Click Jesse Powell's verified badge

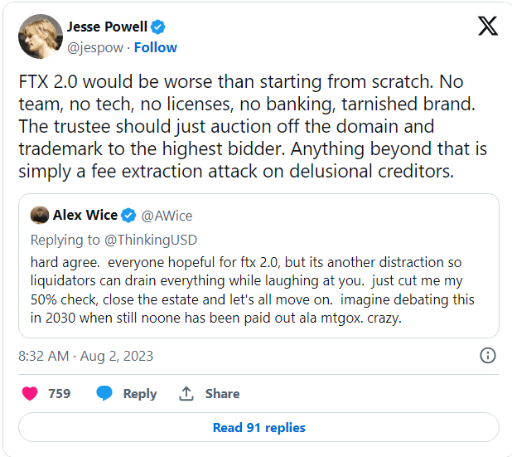tap(158, 27)
